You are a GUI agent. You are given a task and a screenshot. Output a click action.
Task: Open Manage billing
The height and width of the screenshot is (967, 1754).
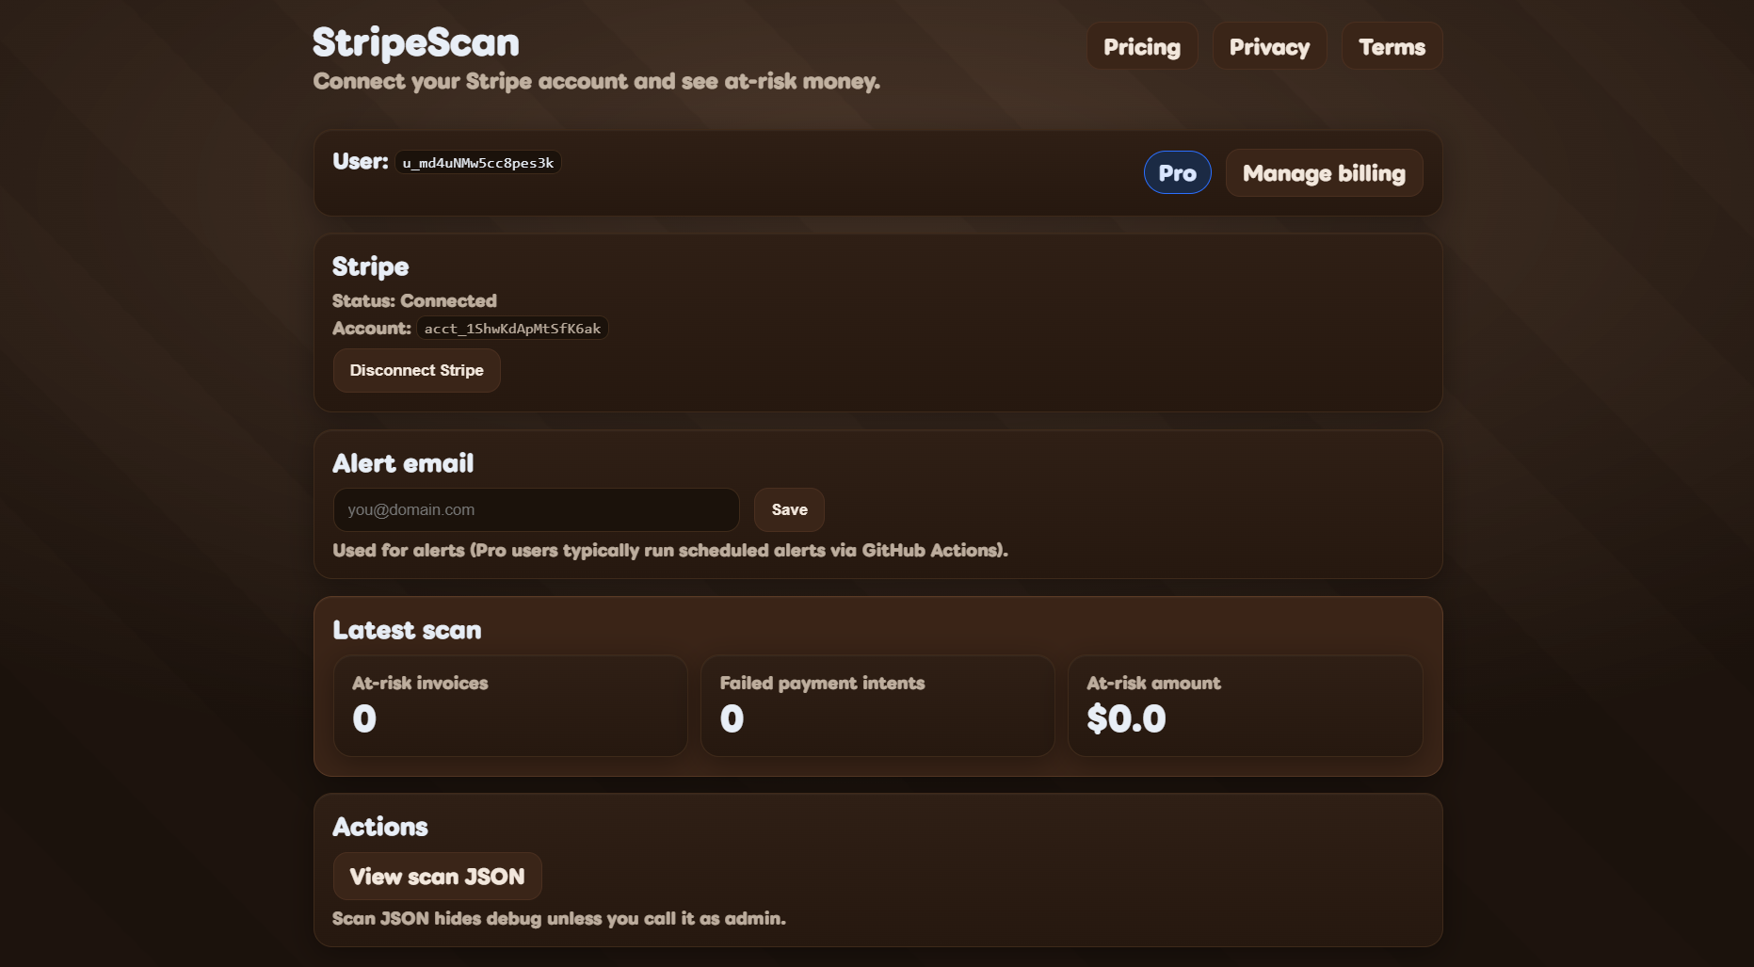[1324, 172]
